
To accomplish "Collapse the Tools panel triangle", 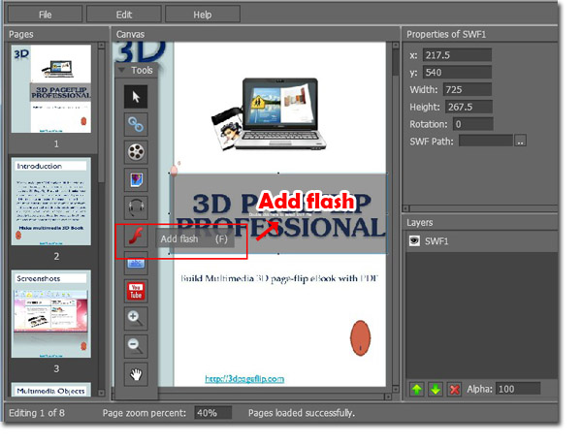I will click(x=121, y=70).
